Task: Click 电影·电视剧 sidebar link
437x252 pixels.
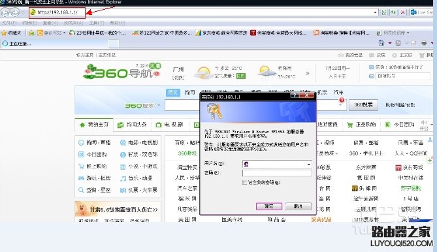Action: (139, 142)
